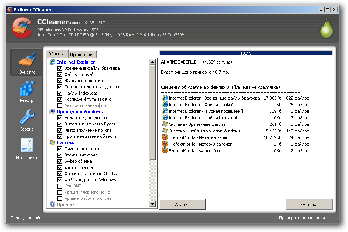Click the Прочее shield icon

pyautogui.click(x=52, y=205)
